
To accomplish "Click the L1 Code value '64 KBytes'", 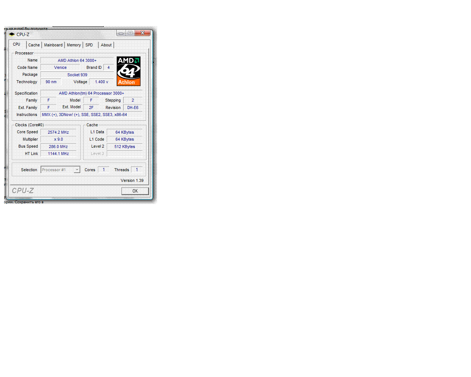I will [125, 139].
